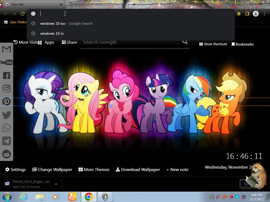
Task: Open Bookmarks on the new tab page
Action: tap(243, 44)
